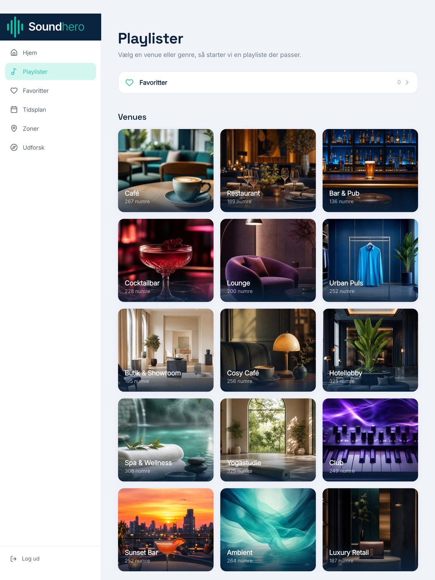Select the Lounge venue card
435x580 pixels.
pos(268,260)
